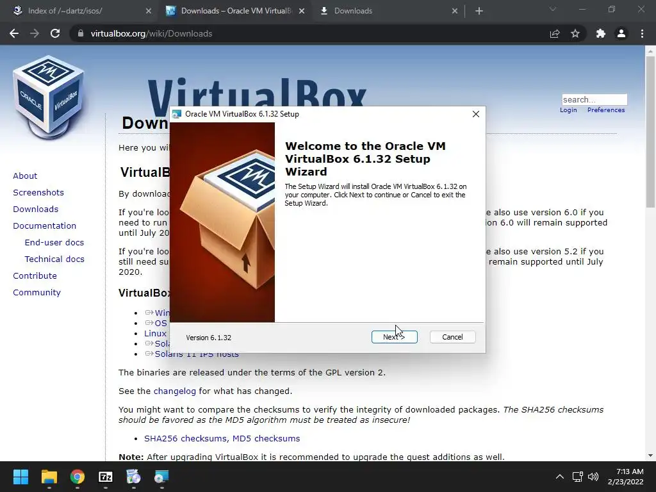Click the page vertical scrollbar thumb
This screenshot has width=656, height=492.
pyautogui.click(x=650, y=132)
